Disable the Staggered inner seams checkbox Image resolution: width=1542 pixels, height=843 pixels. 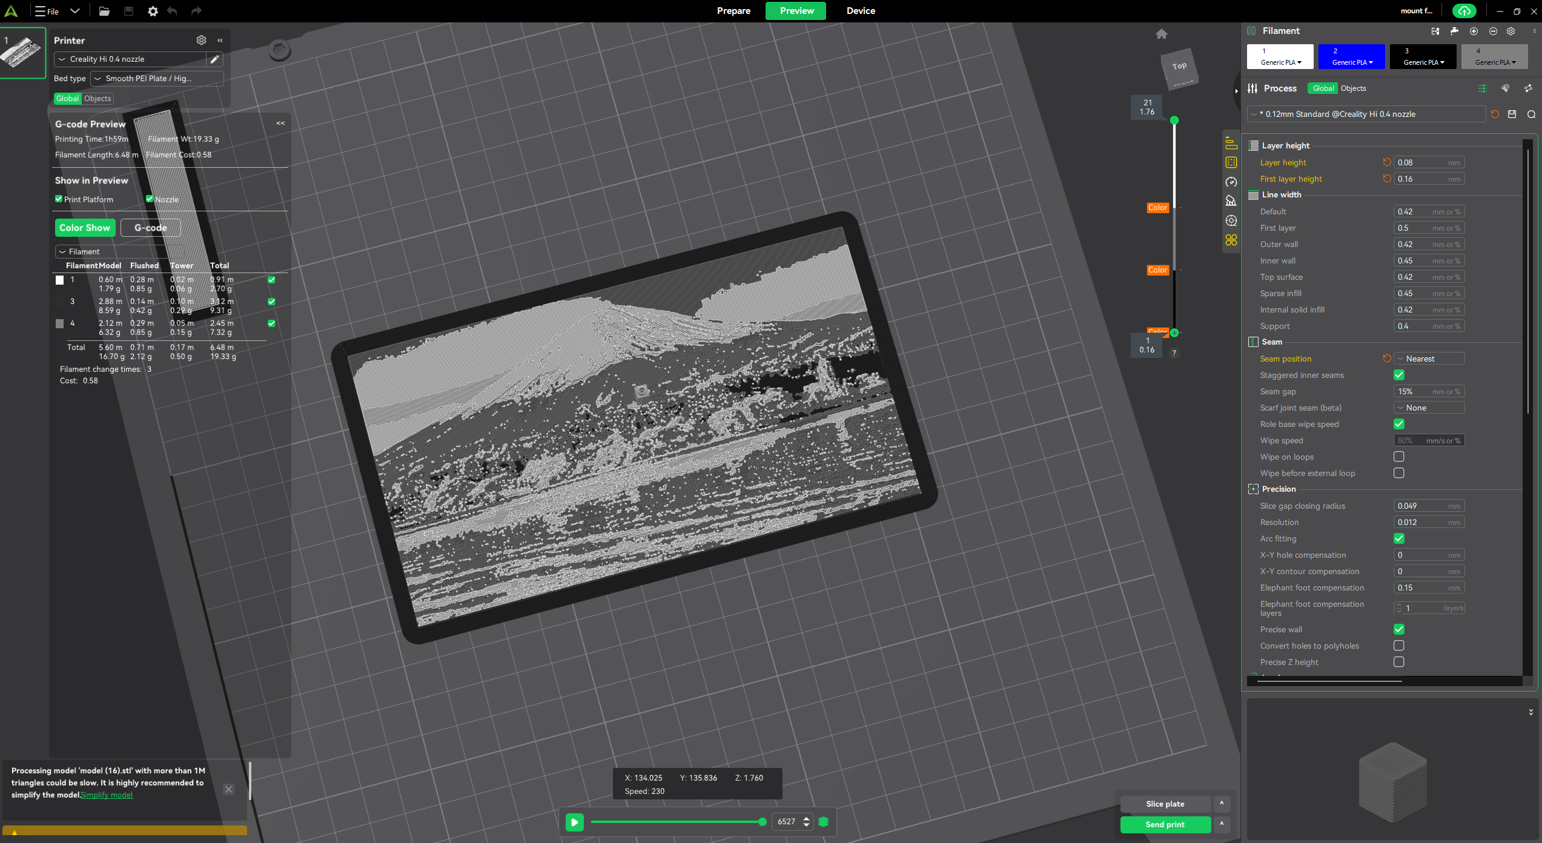tap(1398, 375)
